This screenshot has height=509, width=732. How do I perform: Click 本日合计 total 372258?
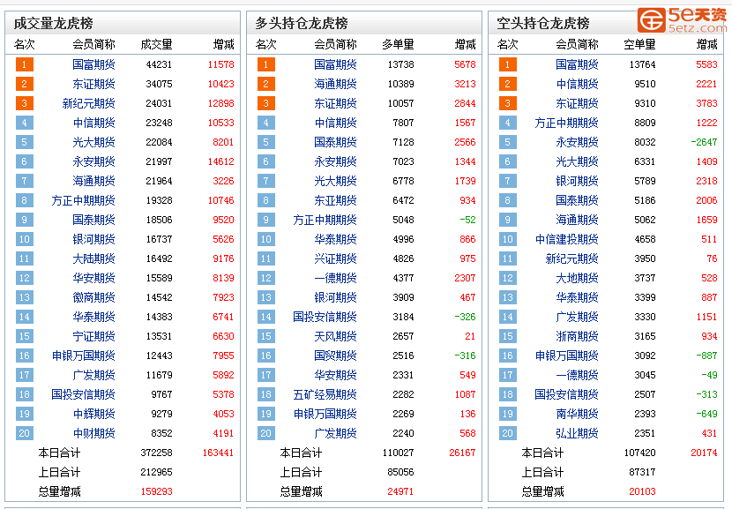click(156, 453)
